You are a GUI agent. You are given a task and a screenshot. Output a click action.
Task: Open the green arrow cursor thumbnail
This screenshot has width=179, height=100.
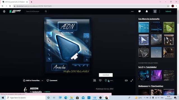169,27
